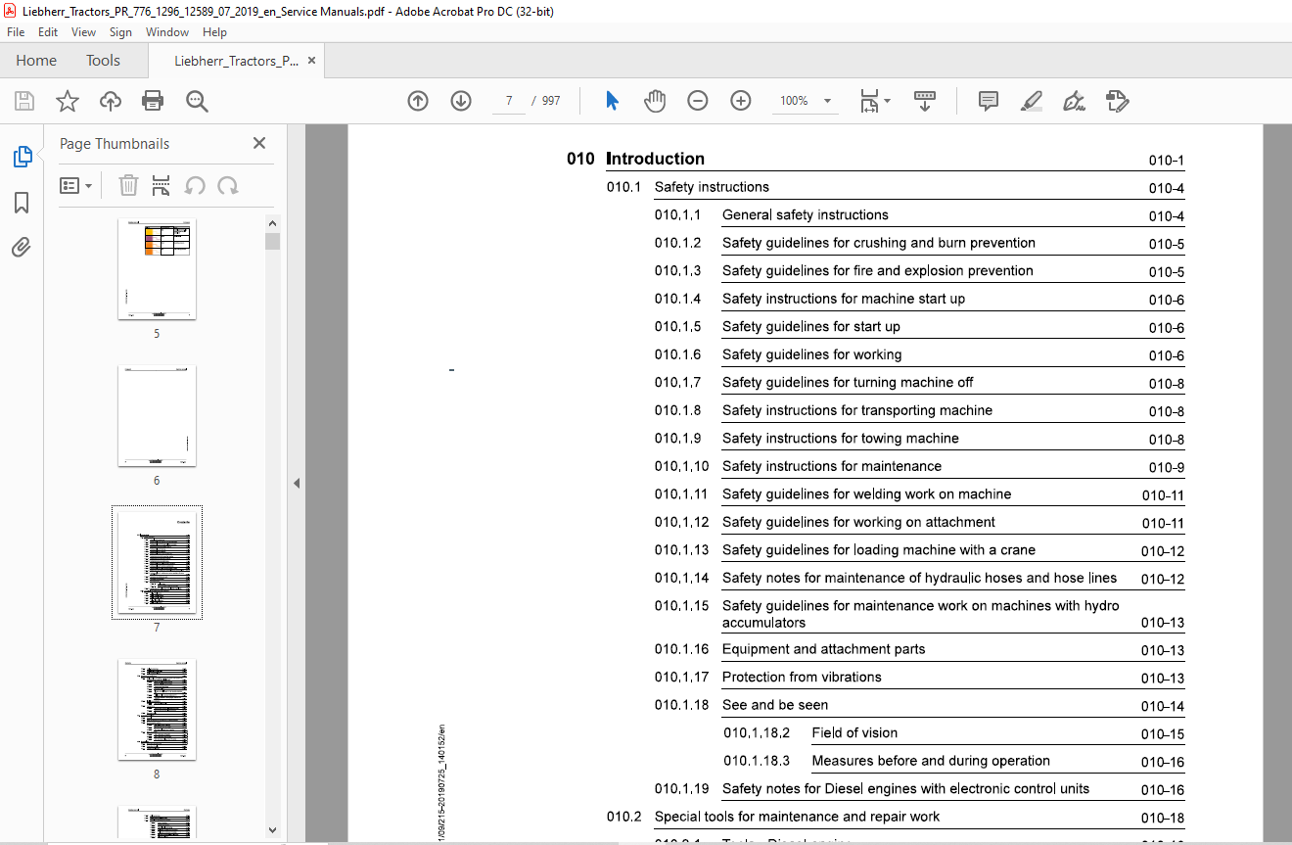
Task: Open the Attachments paperclip panel
Action: tap(22, 248)
